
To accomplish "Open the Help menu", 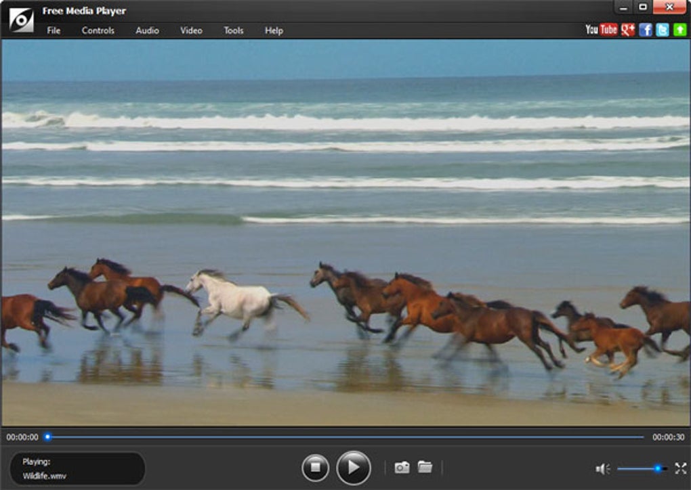I will (x=274, y=30).
